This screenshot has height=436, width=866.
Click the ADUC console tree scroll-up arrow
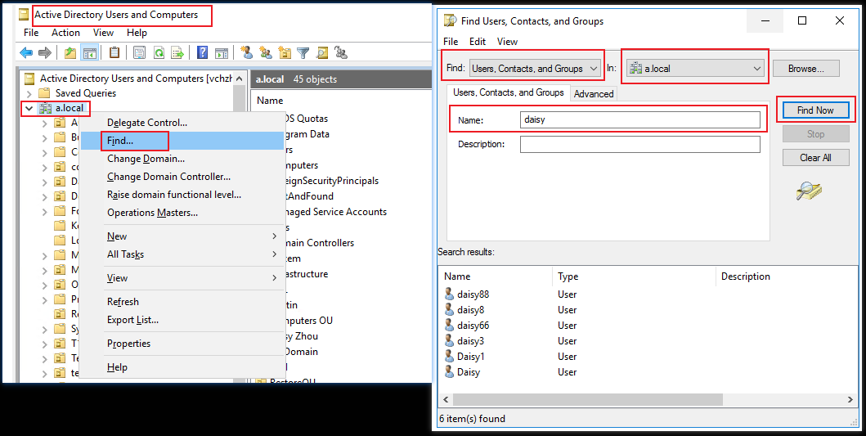point(239,78)
